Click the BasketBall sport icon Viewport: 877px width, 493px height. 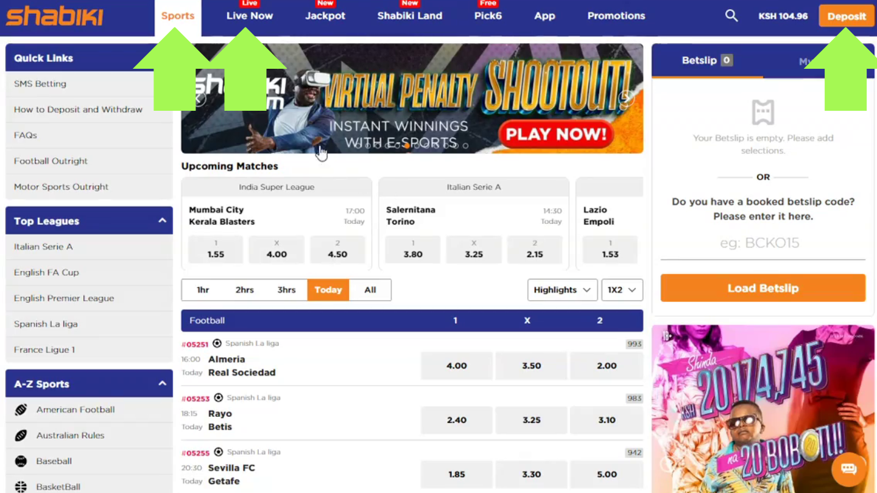(21, 487)
